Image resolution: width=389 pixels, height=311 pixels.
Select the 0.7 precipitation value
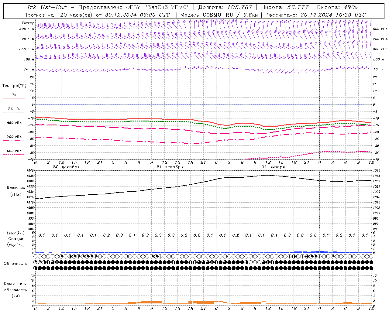326,235
